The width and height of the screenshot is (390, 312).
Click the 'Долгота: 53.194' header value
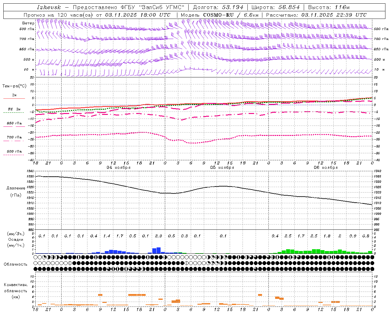pos(218,7)
